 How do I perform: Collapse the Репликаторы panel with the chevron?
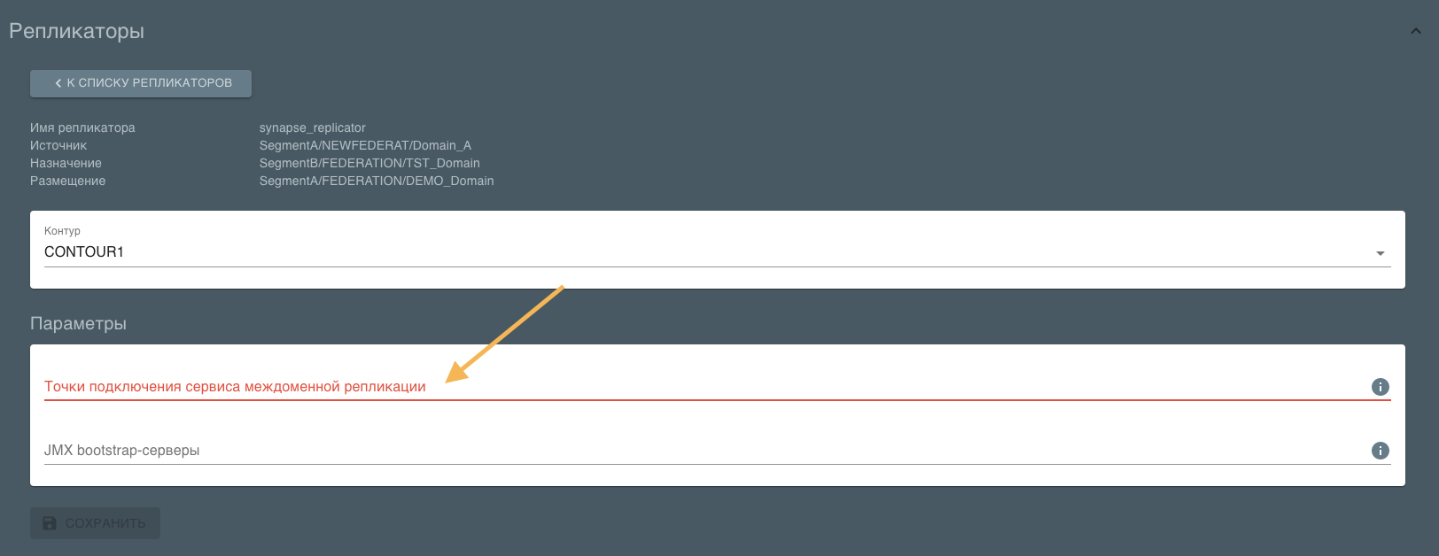pos(1415,31)
